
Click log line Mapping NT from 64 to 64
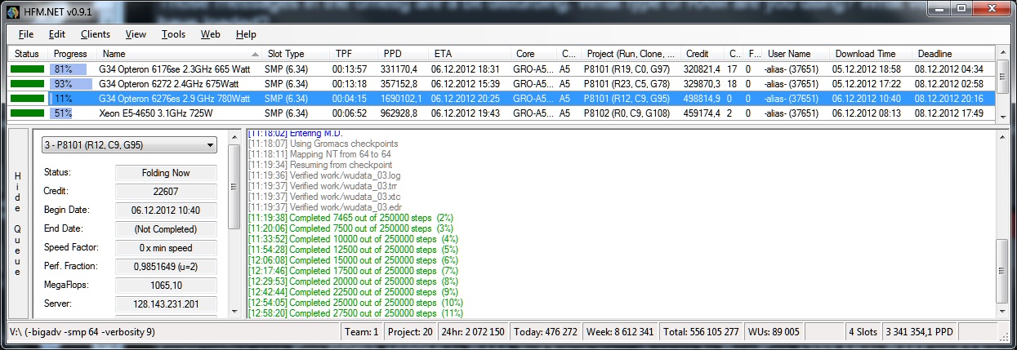coord(319,154)
